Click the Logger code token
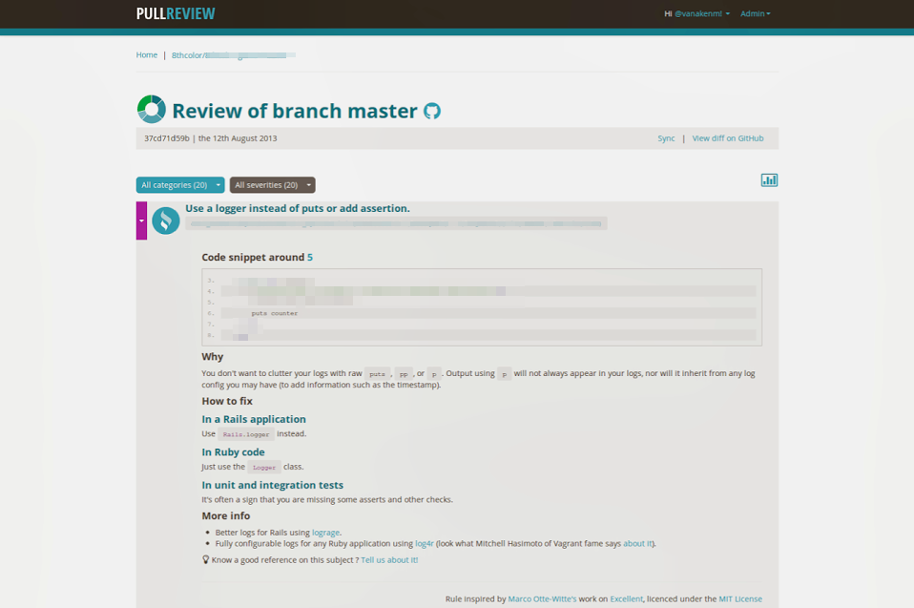Image resolution: width=914 pixels, height=608 pixels. pos(264,467)
